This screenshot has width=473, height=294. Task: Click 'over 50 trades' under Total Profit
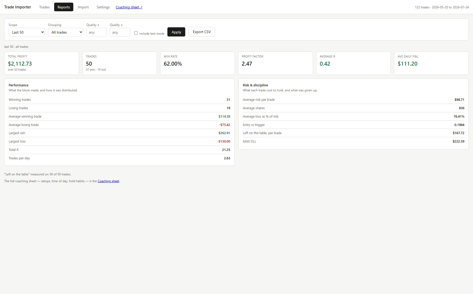pos(17,70)
